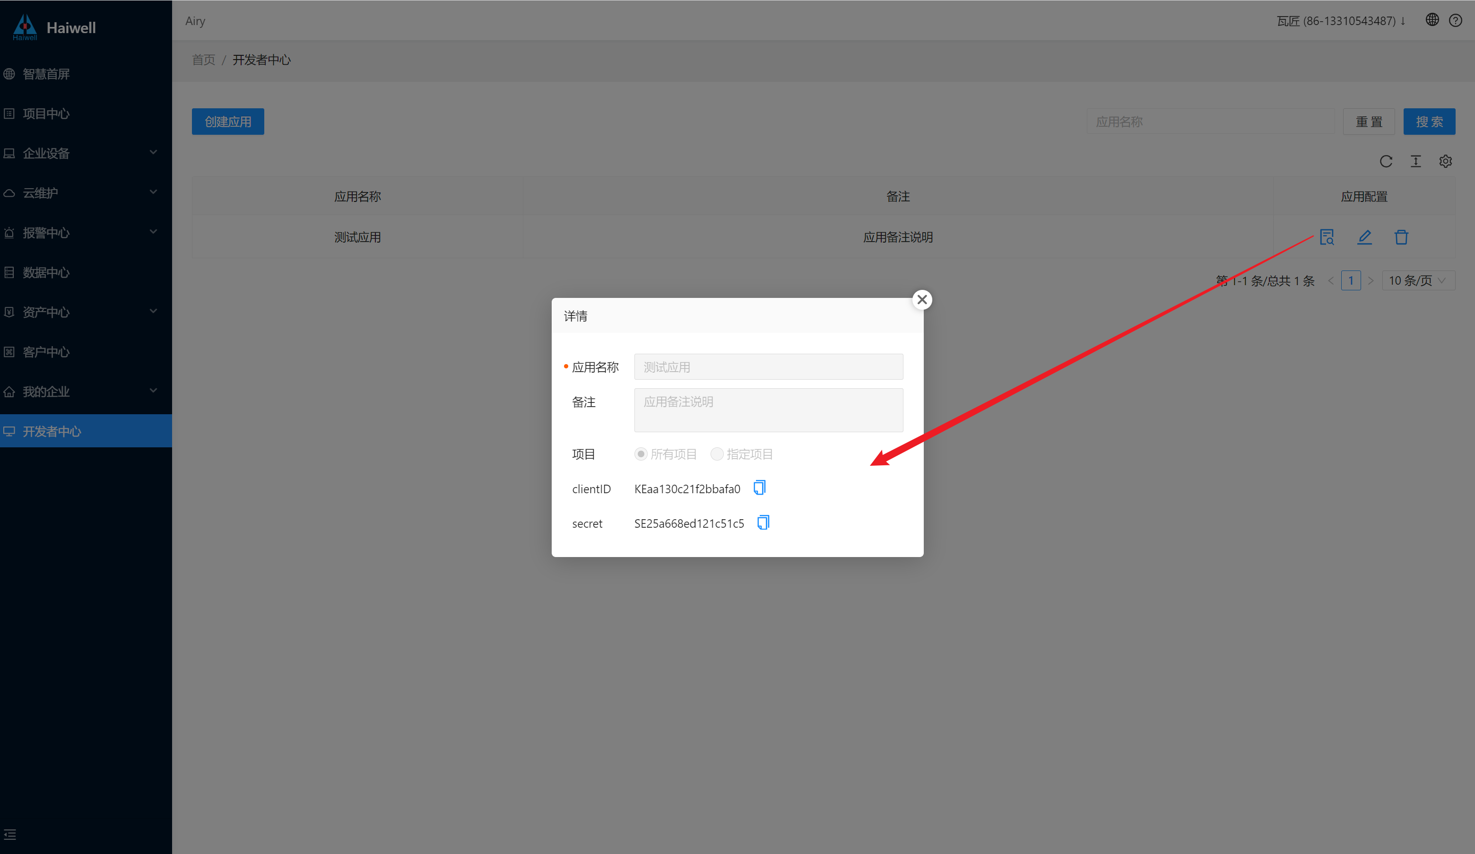The width and height of the screenshot is (1475, 854).
Task: Select 开发者中心 menu item
Action: tap(86, 431)
